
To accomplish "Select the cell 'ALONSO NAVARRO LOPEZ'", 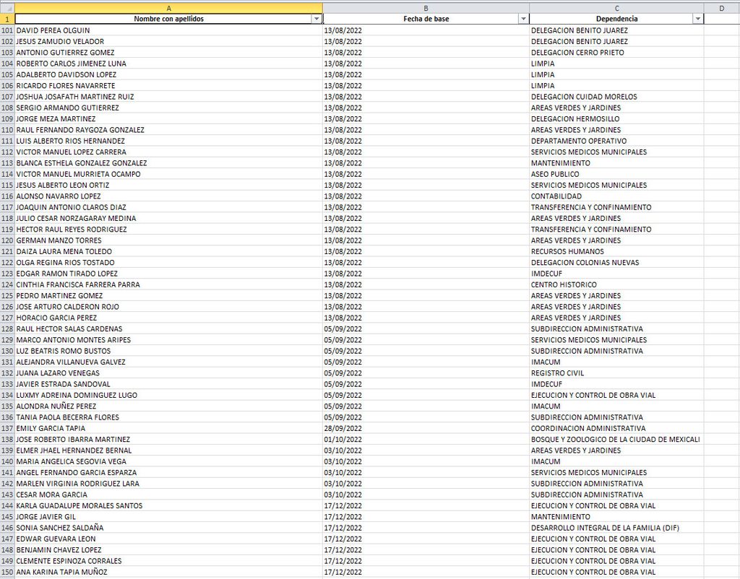I will pos(168,196).
